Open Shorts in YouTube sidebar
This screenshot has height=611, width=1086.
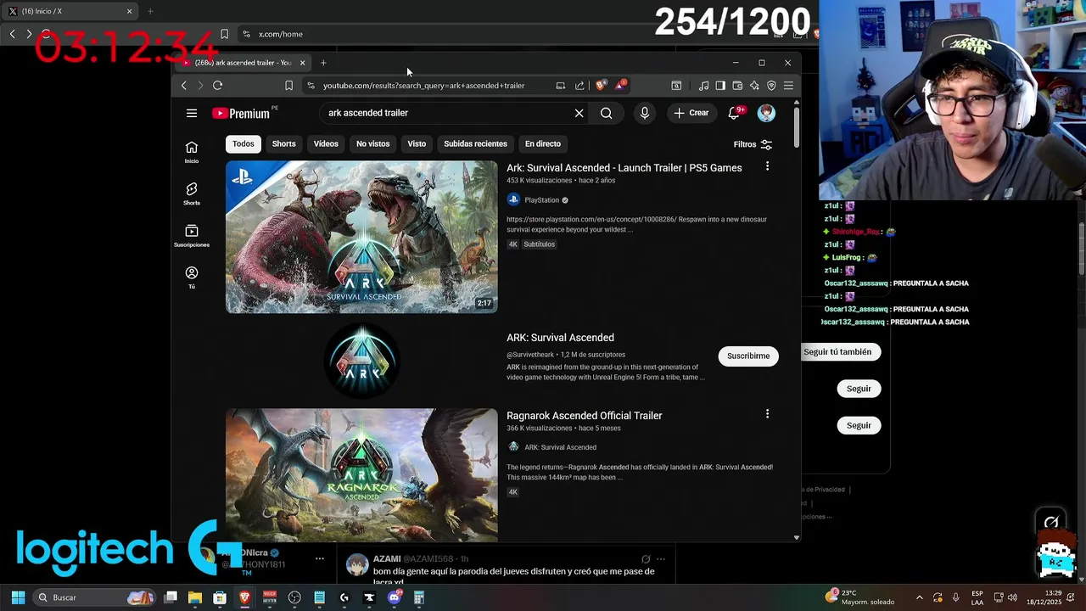(192, 193)
